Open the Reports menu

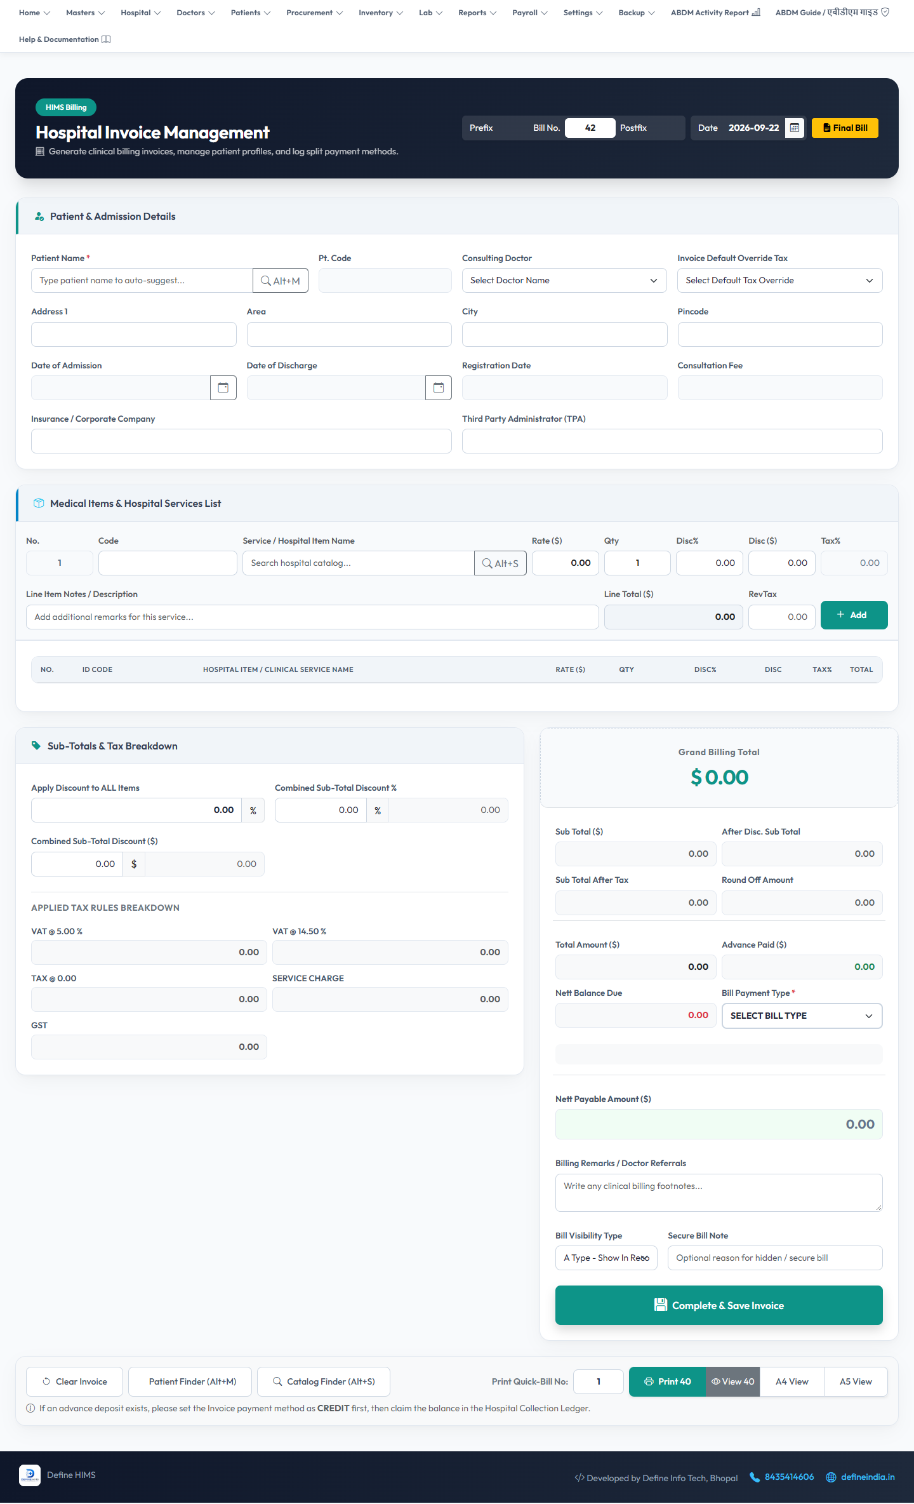[477, 13]
